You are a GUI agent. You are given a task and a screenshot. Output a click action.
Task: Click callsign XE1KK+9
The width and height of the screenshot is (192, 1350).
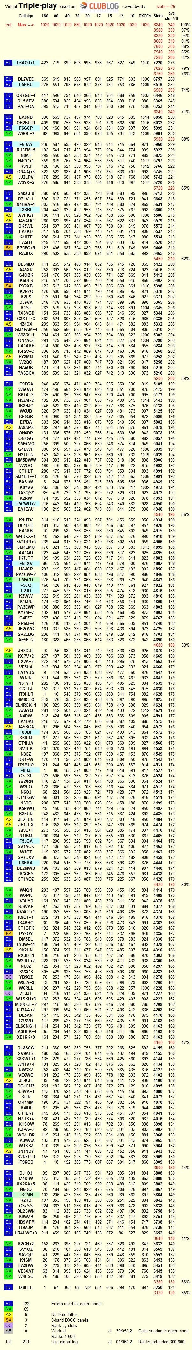pyautogui.click(x=26, y=1037)
